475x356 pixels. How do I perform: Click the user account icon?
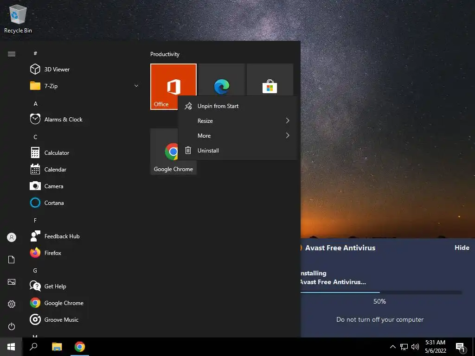(12, 237)
